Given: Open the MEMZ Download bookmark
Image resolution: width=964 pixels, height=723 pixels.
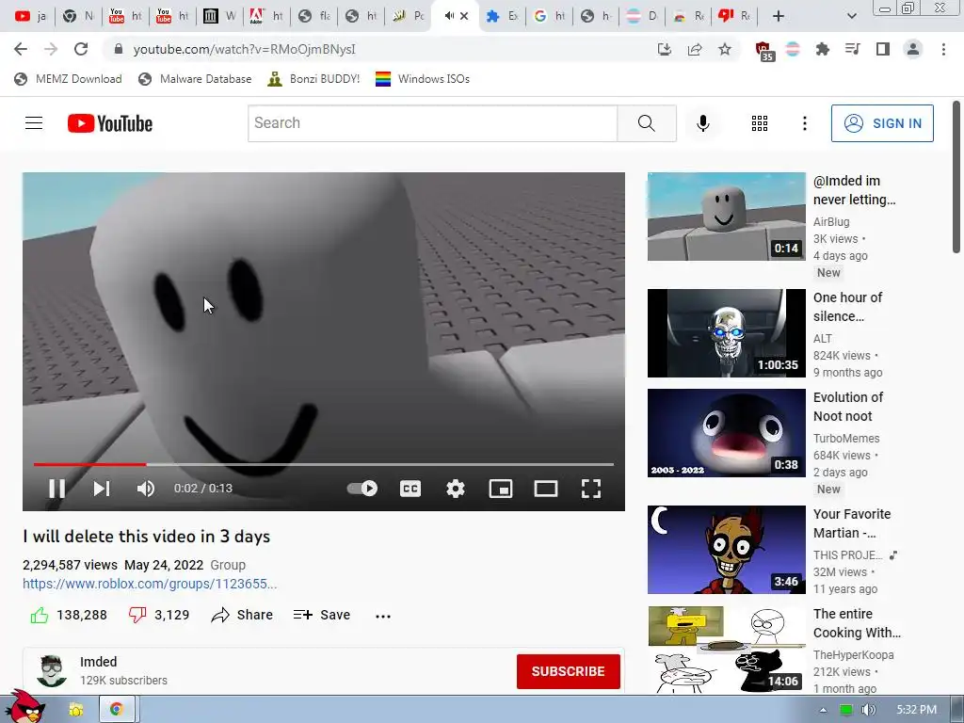Looking at the screenshot, I should (x=68, y=79).
